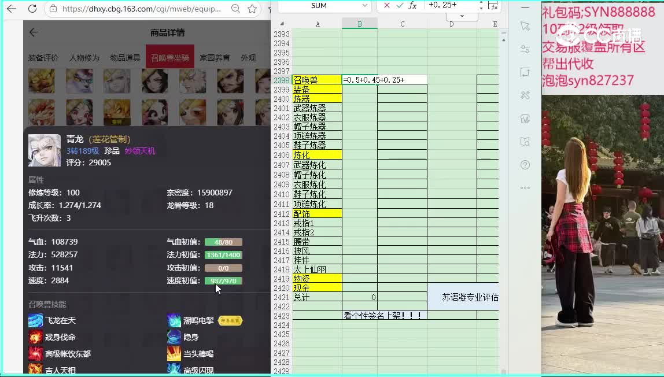
Task: Click the zoom magnifier in the address bar
Action: point(235,9)
